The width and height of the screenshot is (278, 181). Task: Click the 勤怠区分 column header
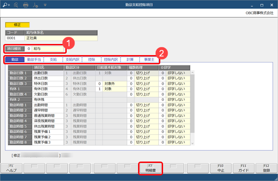pos(79,68)
